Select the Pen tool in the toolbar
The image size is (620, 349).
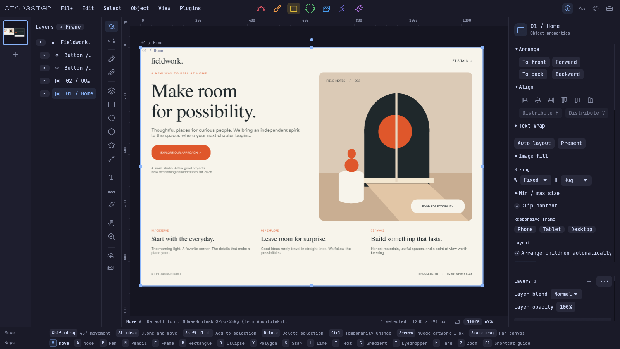pyautogui.click(x=112, y=59)
